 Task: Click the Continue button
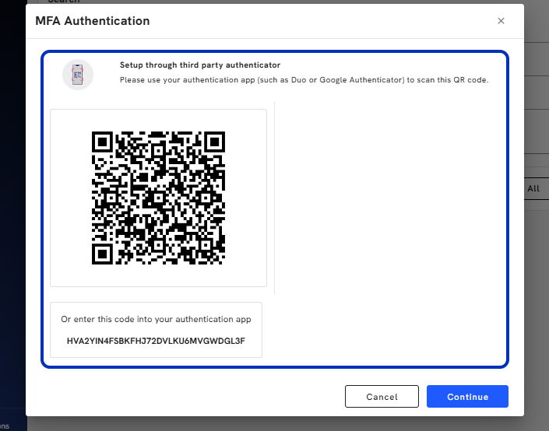(x=467, y=396)
